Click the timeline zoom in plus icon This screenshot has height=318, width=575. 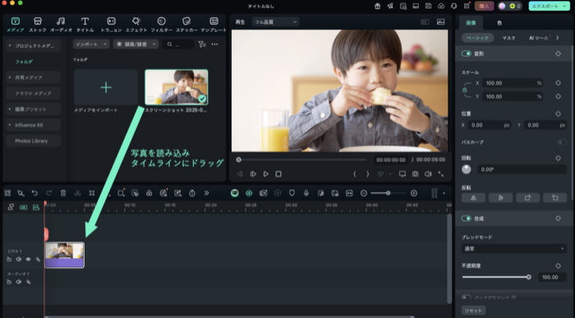click(414, 193)
